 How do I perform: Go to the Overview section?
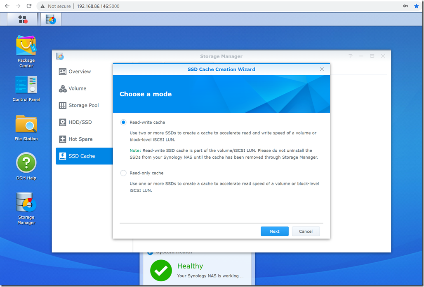pos(85,72)
